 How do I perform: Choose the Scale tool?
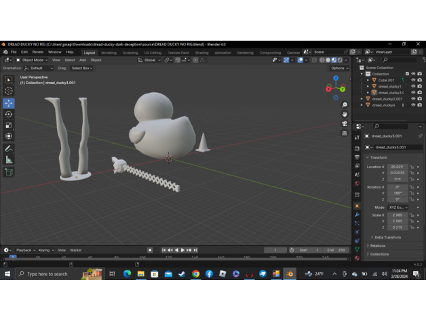9,125
